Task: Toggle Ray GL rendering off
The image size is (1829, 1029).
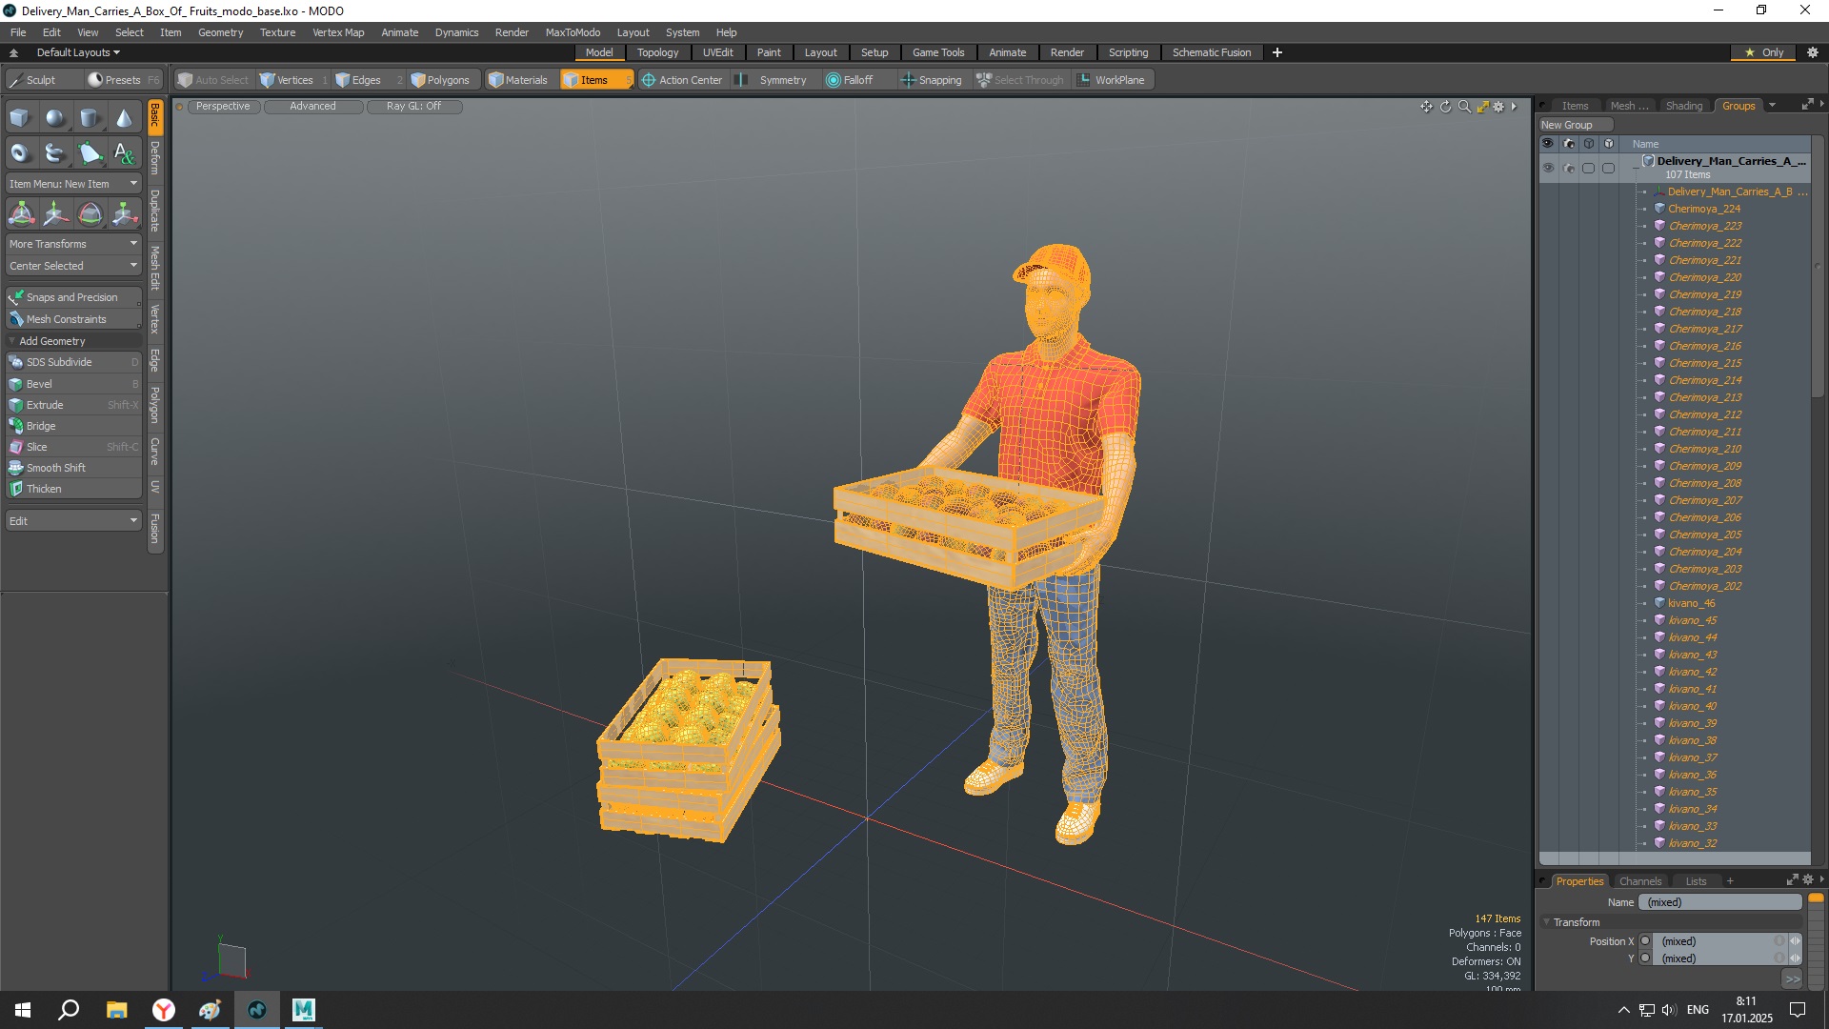Action: tap(413, 106)
